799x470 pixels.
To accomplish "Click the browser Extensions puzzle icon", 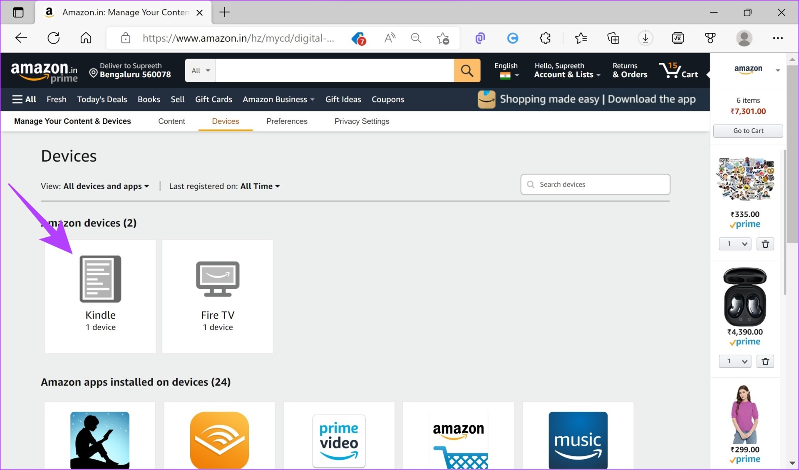I will [545, 38].
